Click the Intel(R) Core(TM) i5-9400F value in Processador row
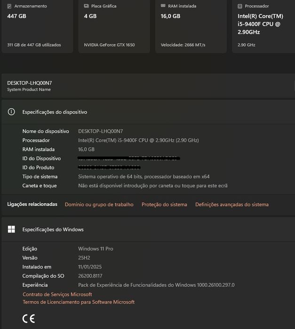295x329 pixels. (138, 140)
